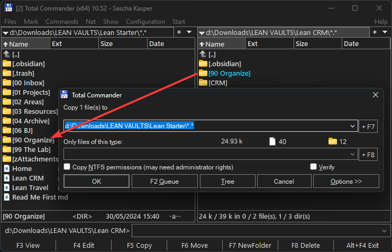Click the Lean Travel markdown file icon
392x252 pixels.
[7, 188]
